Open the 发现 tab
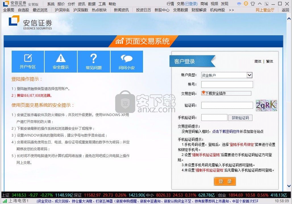292x204 pixels. pyautogui.click(x=225, y=4)
